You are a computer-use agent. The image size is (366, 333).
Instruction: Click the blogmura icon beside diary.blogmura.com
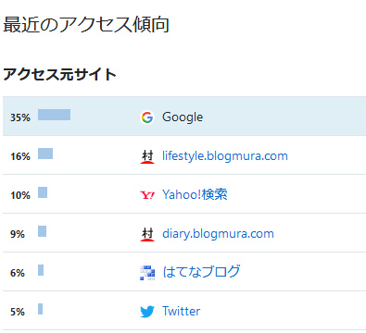click(147, 234)
